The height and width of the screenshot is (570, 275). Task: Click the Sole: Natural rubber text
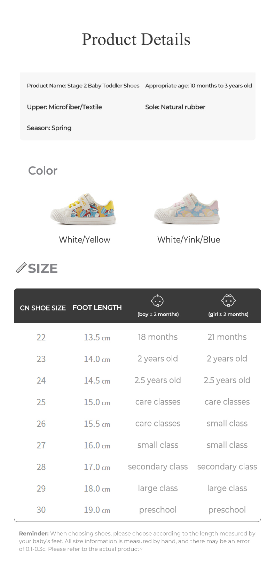[175, 107]
